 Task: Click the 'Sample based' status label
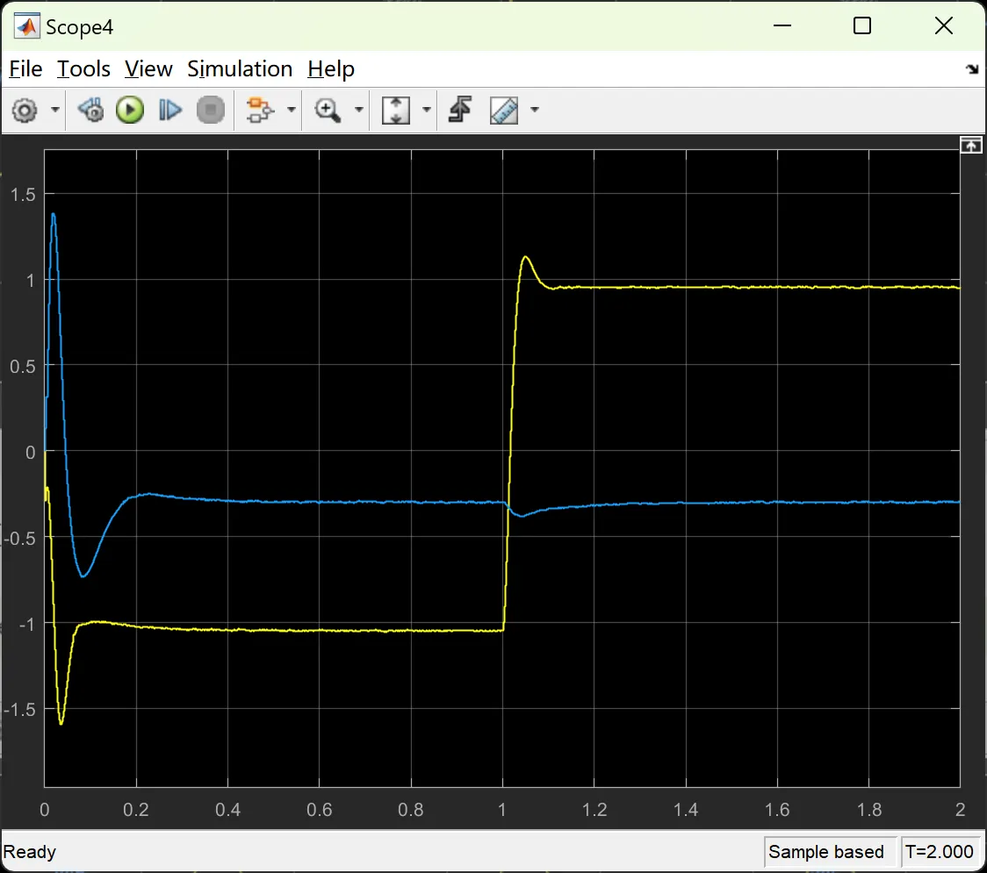pos(825,852)
